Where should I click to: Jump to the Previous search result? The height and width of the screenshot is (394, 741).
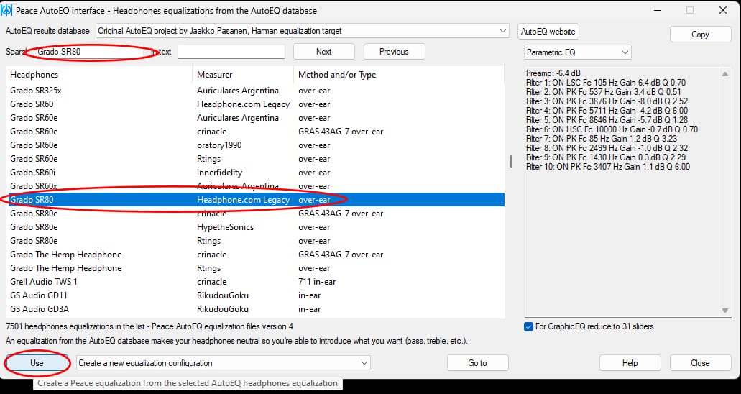[394, 52]
